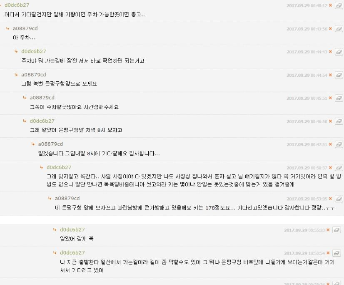344x285 pixels.
Task: Delete the 00:44:43 comment with the X icon
Action: click(330, 52)
